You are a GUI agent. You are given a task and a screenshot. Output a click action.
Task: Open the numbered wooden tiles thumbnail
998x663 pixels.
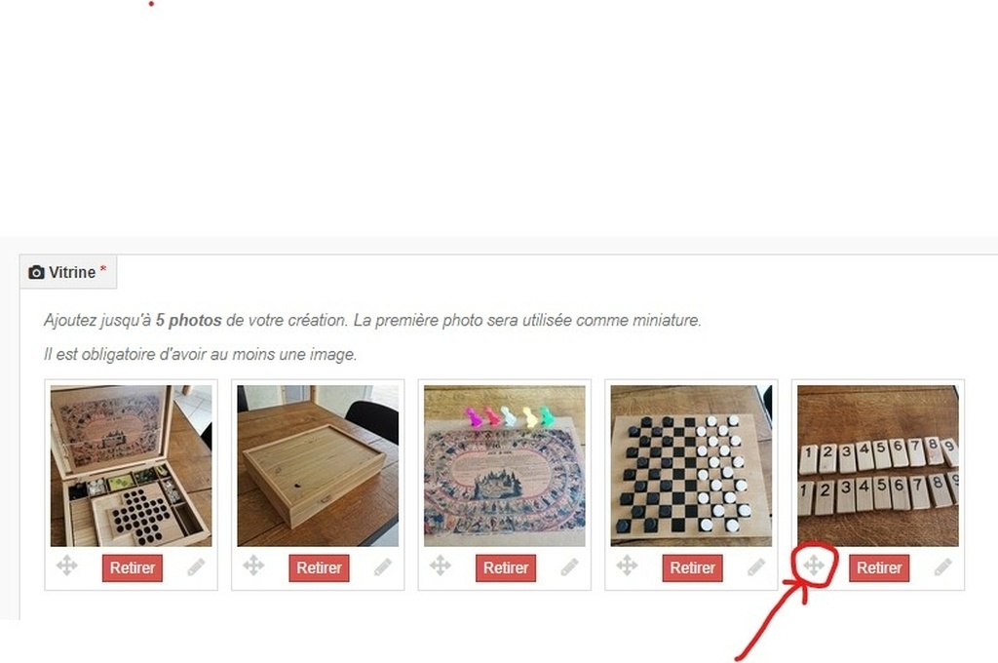pyautogui.click(x=878, y=466)
